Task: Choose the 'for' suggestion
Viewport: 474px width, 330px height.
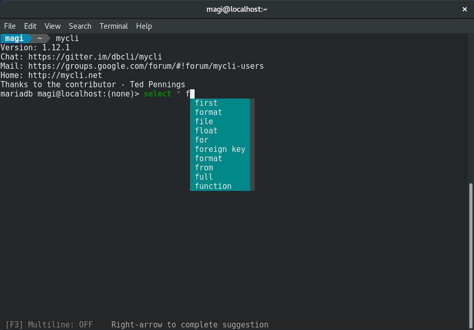Action: click(x=220, y=140)
